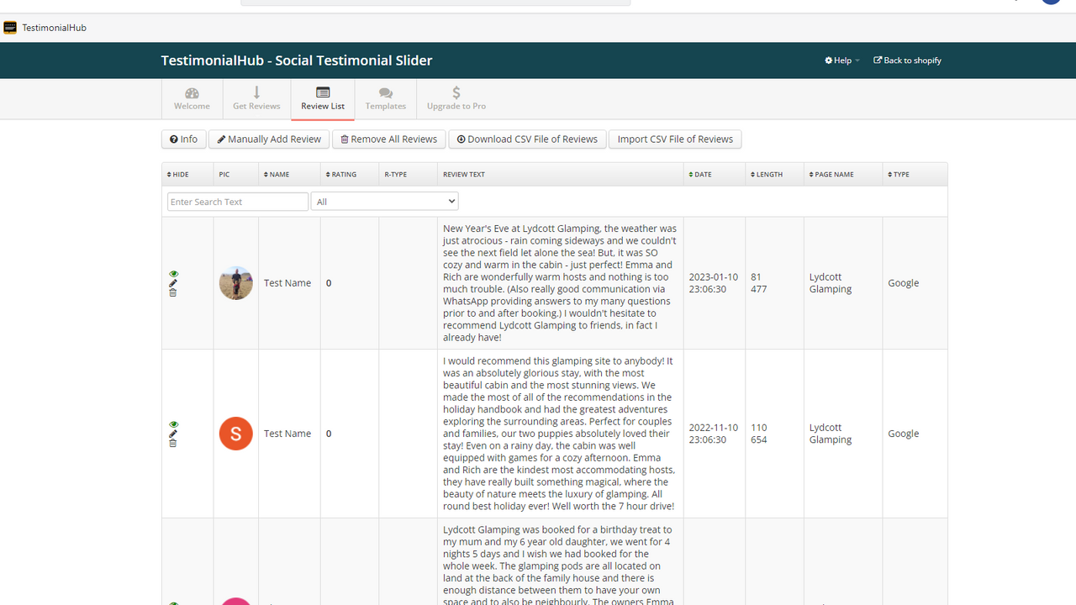Click pencil edit icon in first review row
Image resolution: width=1076 pixels, height=605 pixels.
tap(173, 283)
